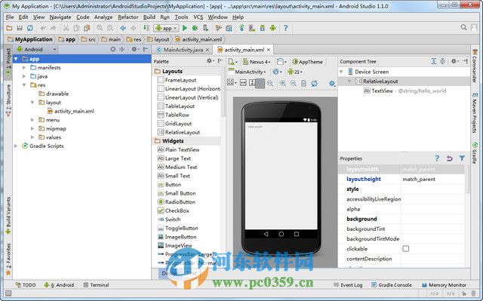Open the Build Variants side panel

8,216
